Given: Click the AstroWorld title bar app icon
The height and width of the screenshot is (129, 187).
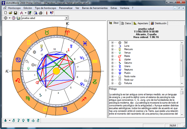Looking at the screenshot, I should 3,3.
